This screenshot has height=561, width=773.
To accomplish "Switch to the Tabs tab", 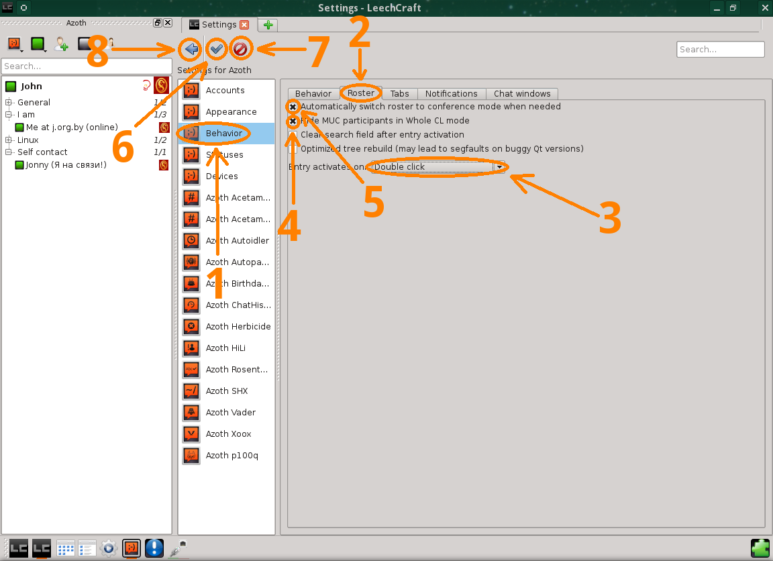I will point(400,94).
